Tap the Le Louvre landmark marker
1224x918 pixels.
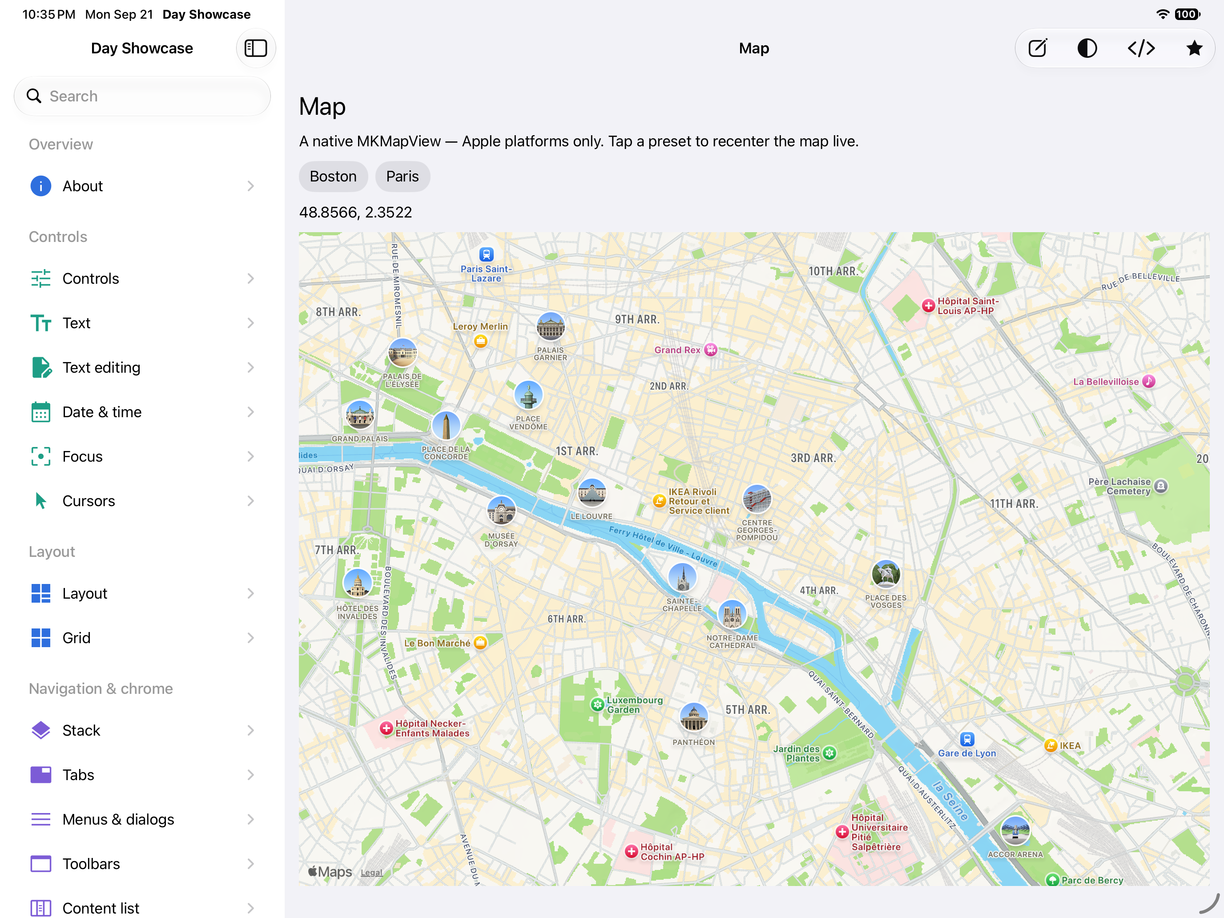pos(592,493)
